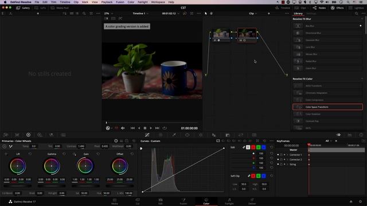Open the Qualifier eyedropper palette icon

(174, 135)
